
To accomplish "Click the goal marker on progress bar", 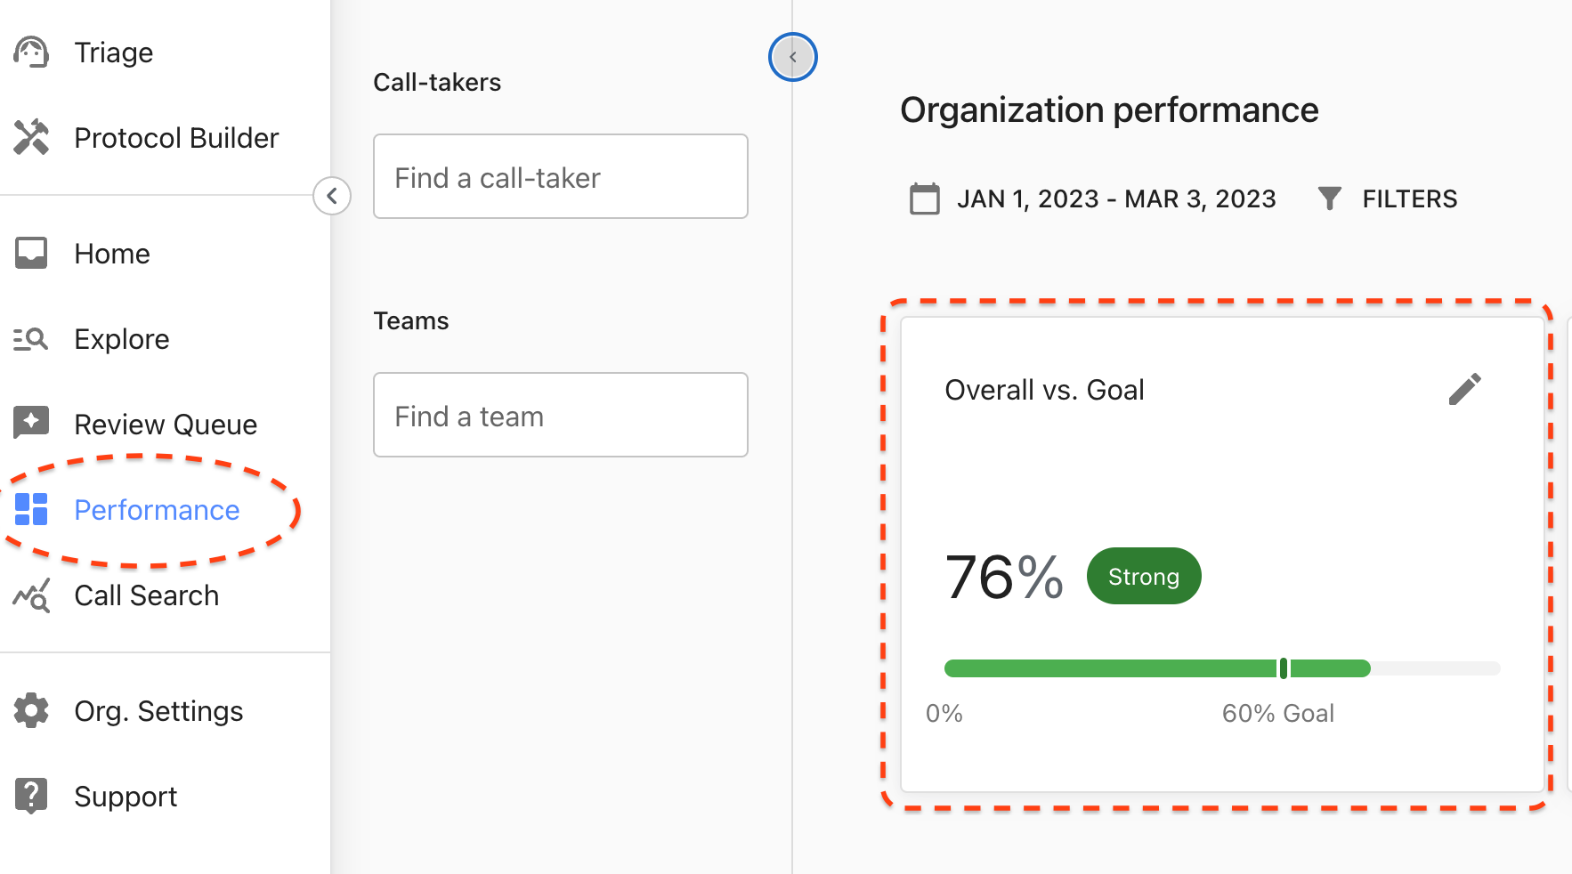I will [1283, 668].
